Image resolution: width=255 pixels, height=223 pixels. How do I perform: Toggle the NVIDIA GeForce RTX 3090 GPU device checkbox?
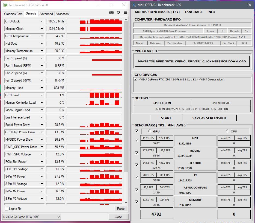(136, 79)
